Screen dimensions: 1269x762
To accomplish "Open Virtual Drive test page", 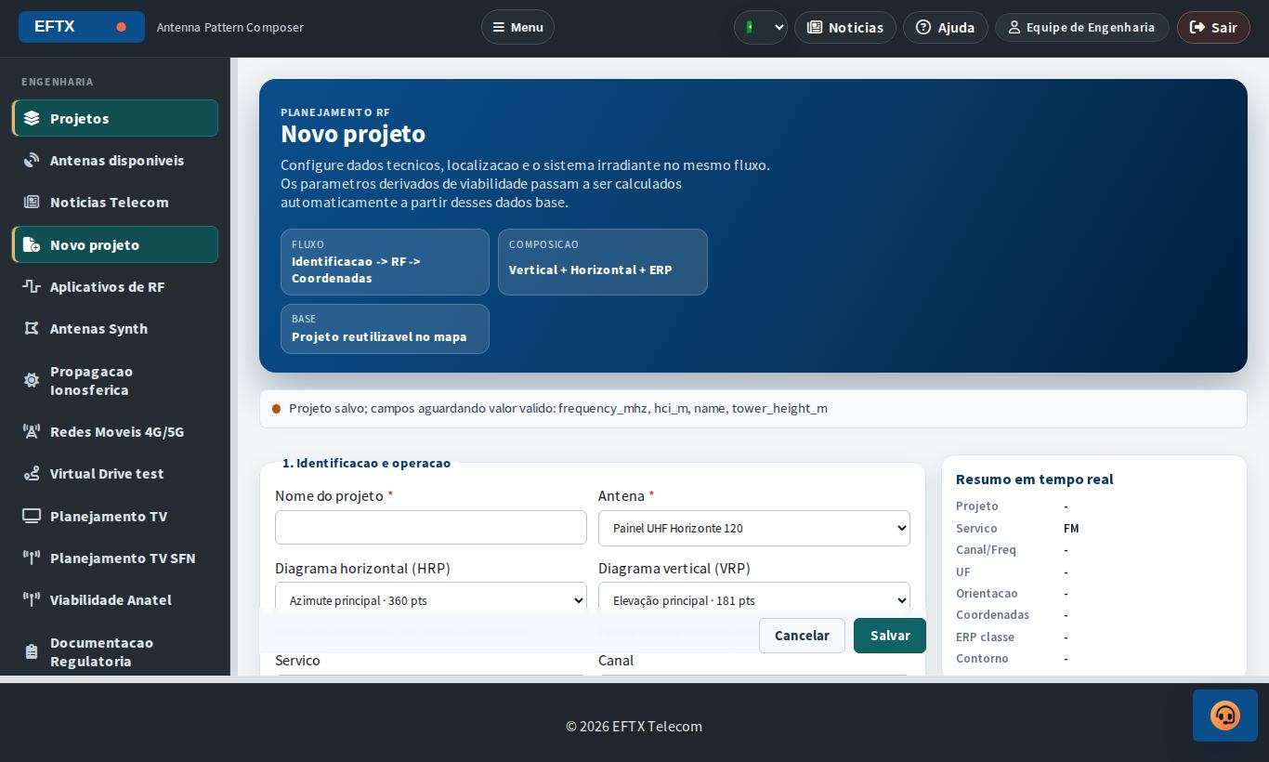I will pyautogui.click(x=115, y=474).
